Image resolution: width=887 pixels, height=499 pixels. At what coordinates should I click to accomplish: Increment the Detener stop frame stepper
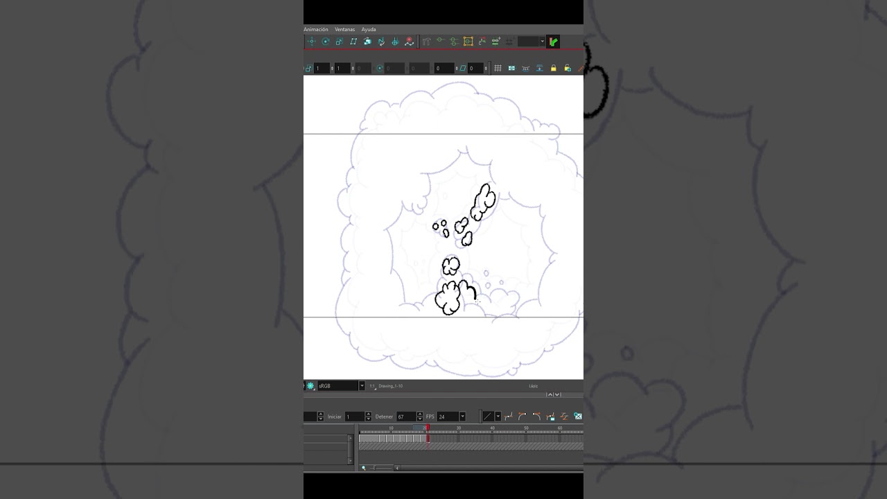[x=420, y=414]
